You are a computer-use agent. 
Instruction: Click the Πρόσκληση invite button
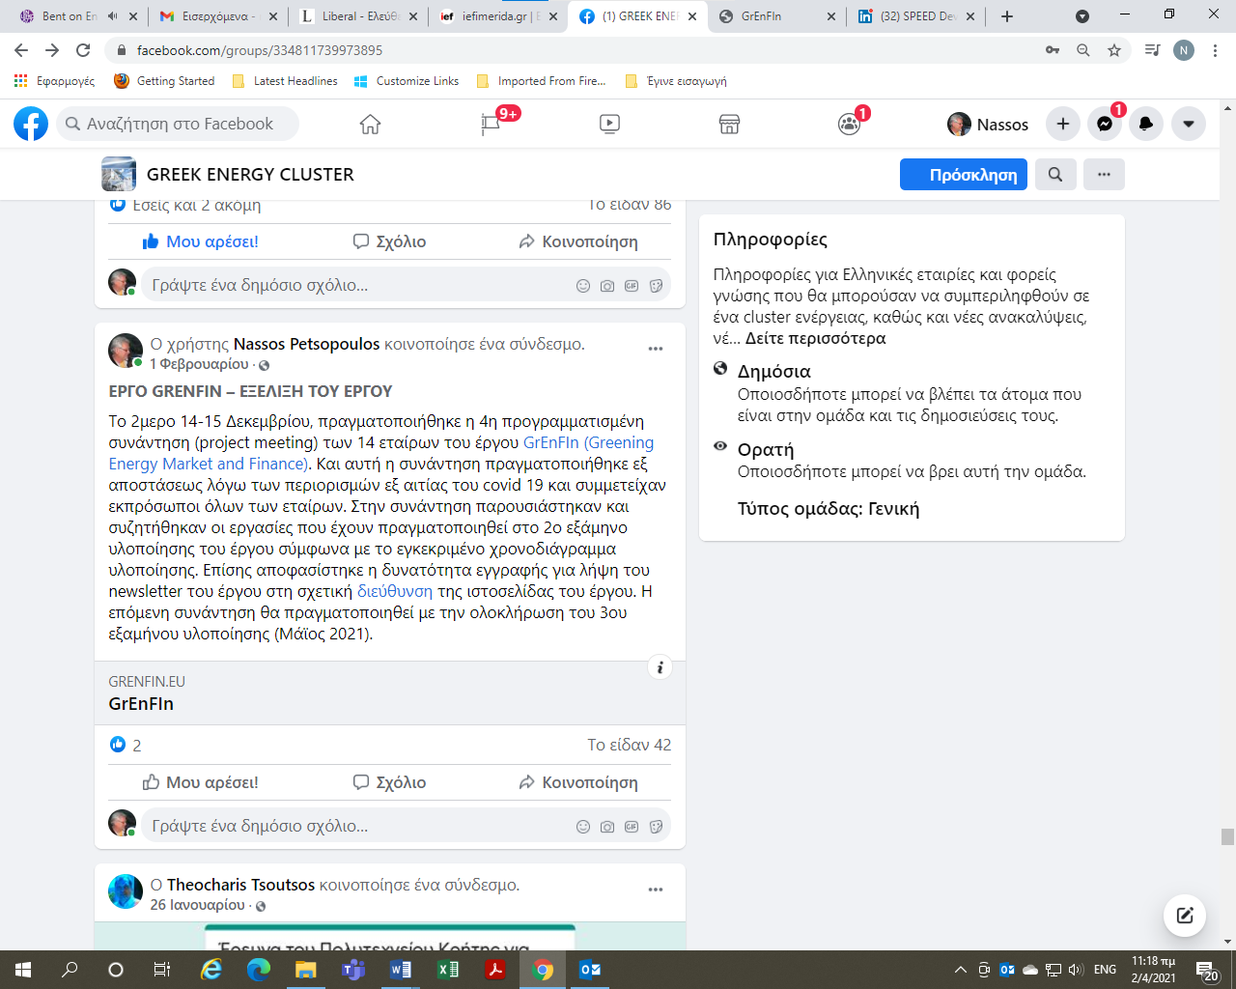click(964, 175)
